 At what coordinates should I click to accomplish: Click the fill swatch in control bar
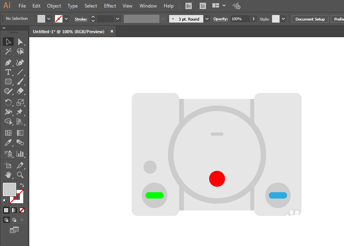click(41, 19)
